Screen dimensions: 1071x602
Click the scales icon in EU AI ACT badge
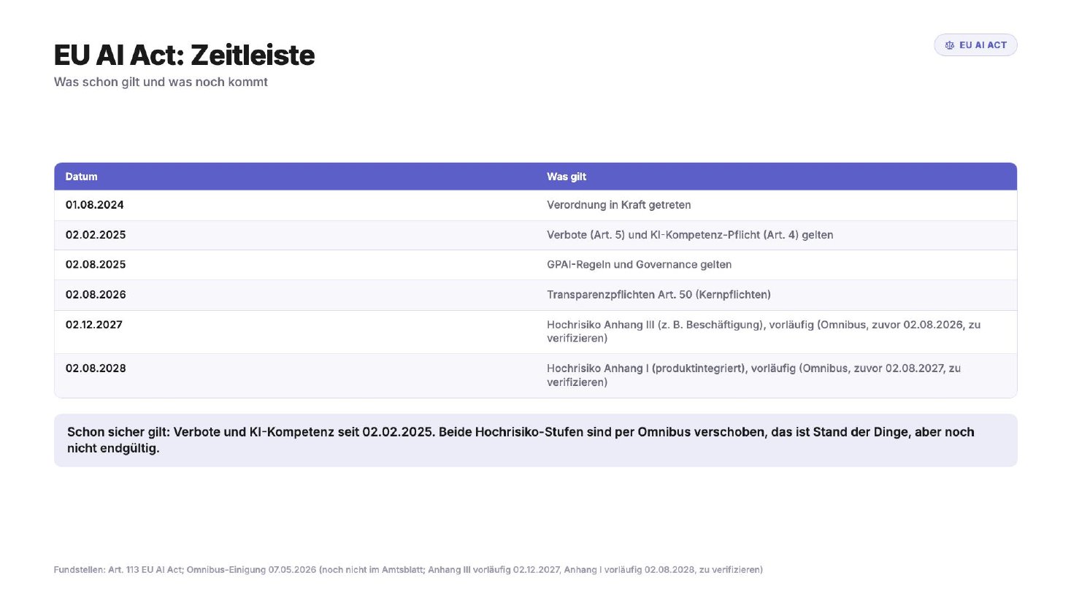click(950, 45)
